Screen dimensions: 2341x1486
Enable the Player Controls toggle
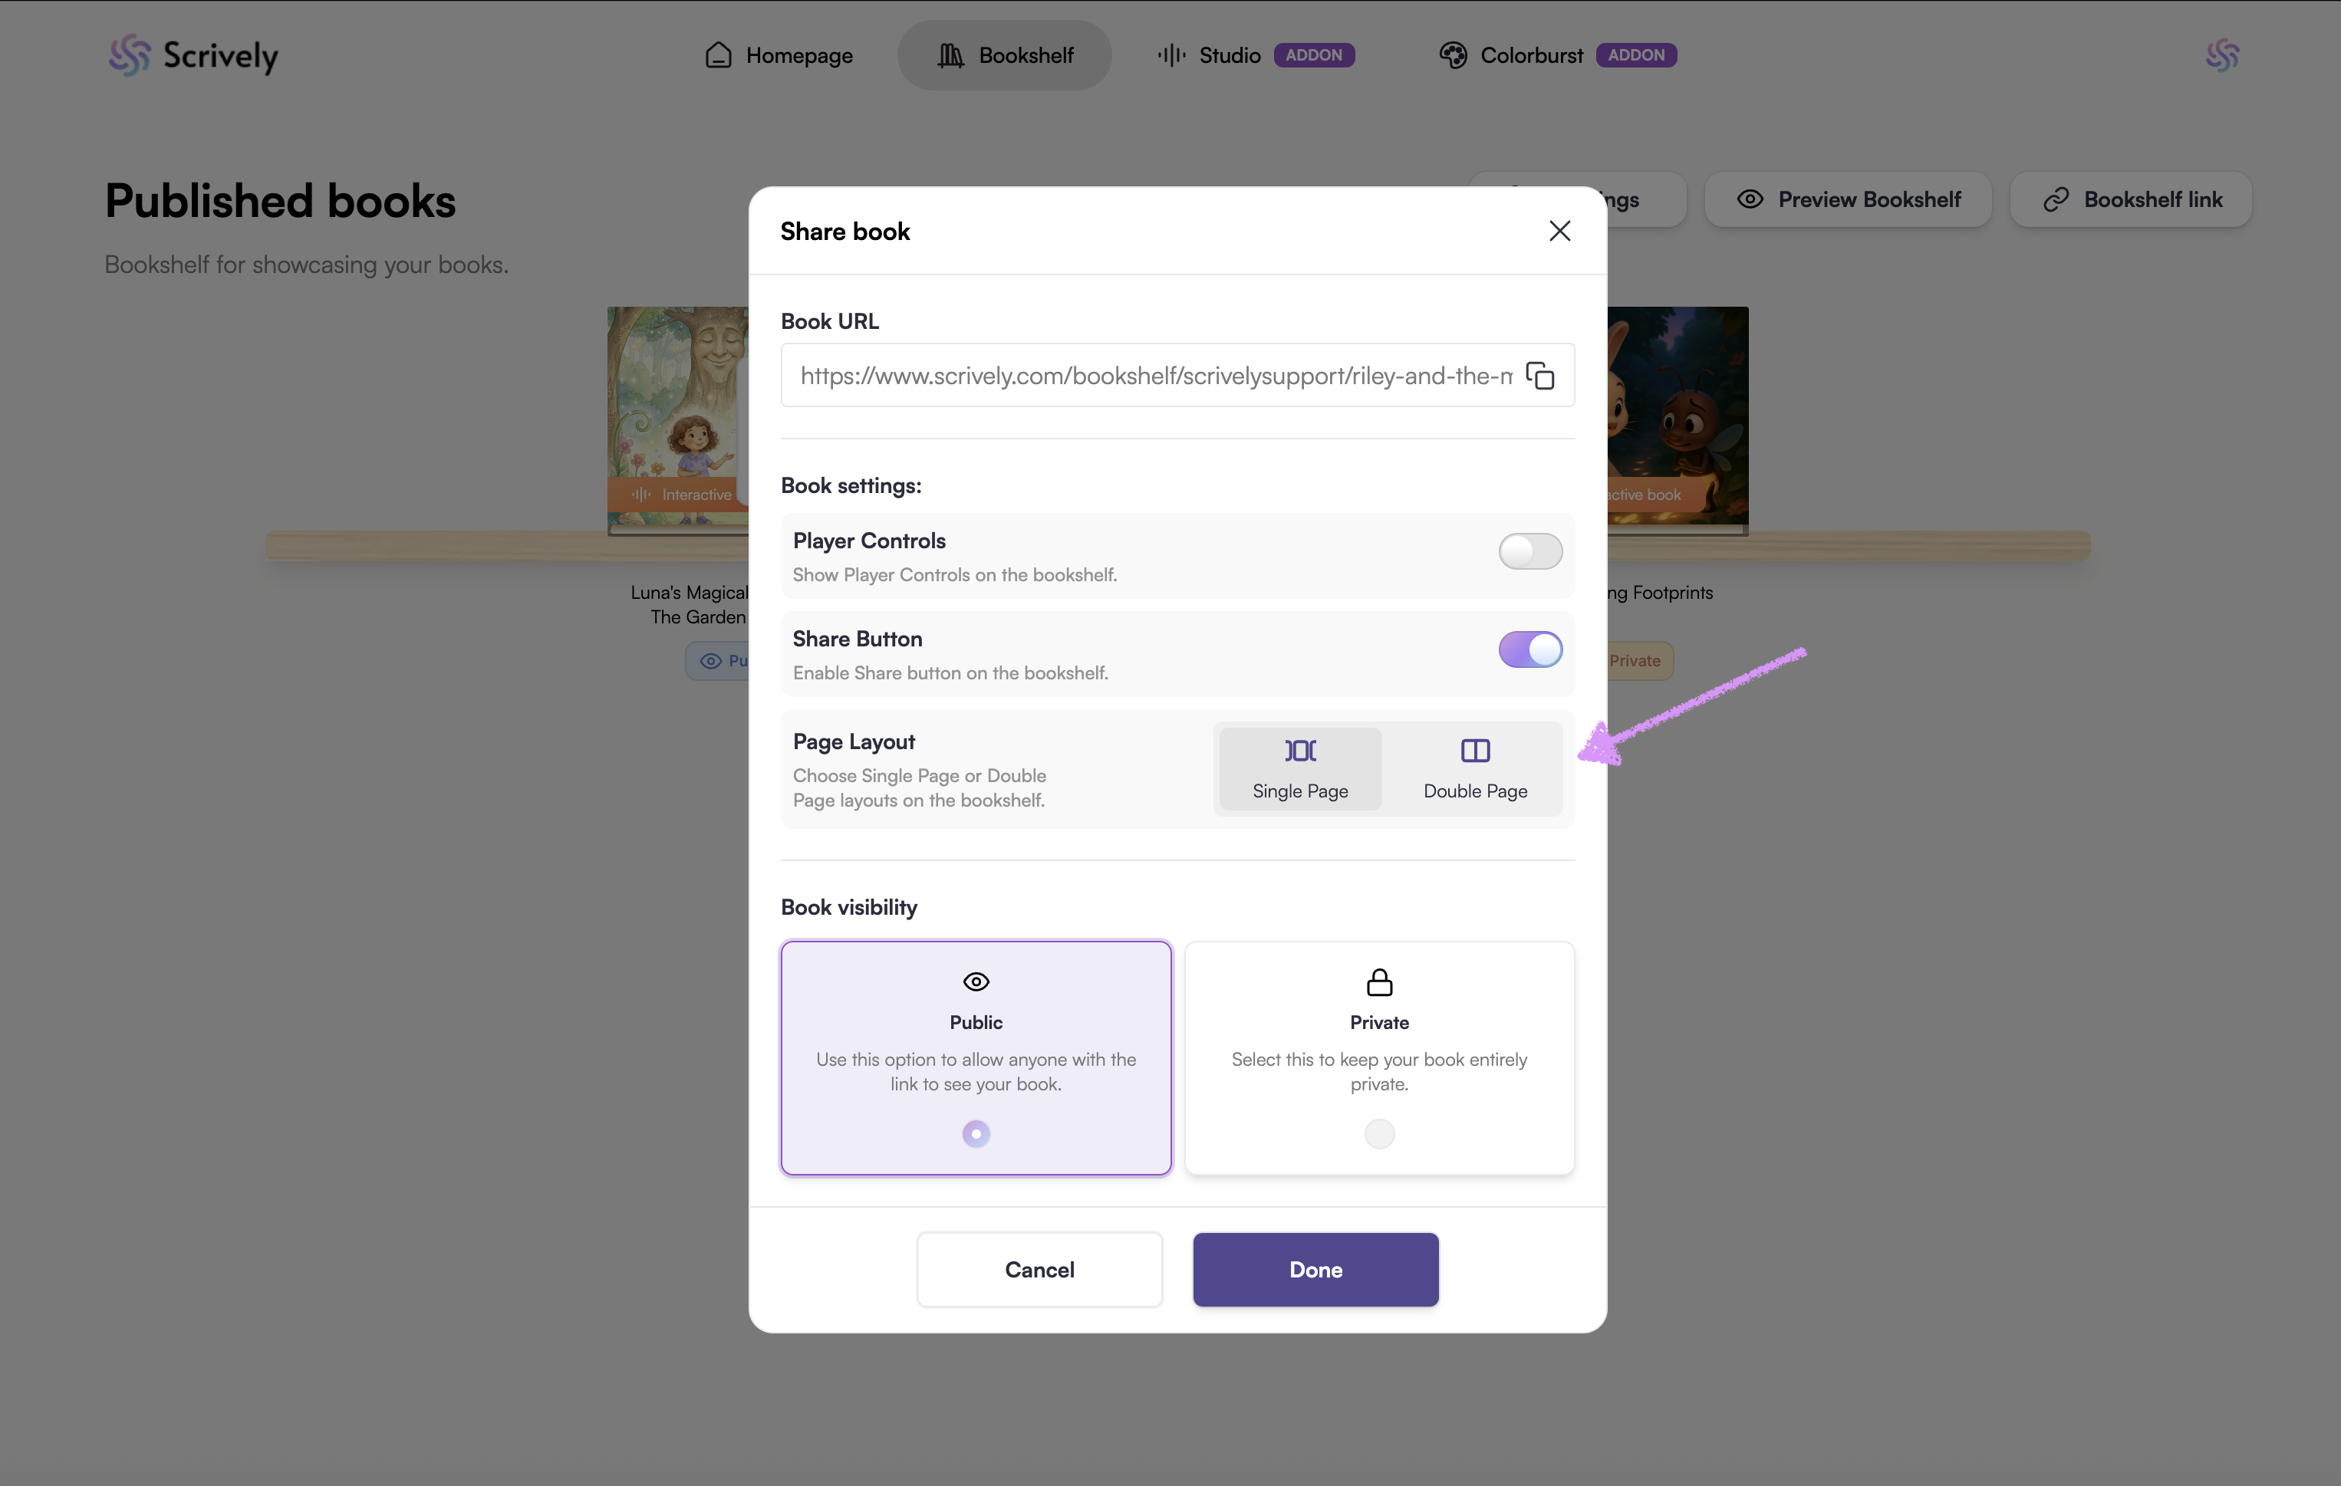[x=1529, y=551]
